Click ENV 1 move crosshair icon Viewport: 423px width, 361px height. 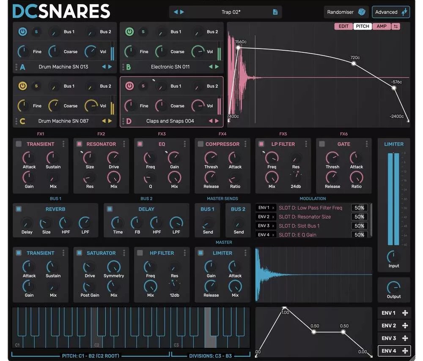pos(405,313)
